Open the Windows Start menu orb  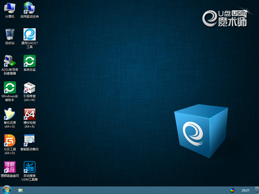click(x=7, y=190)
